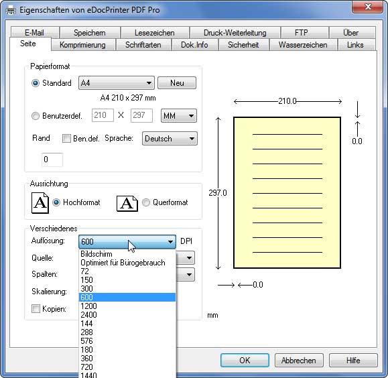388x378 pixels.
Task: Select the Benutzerdef. radio button
Action: coord(36,116)
